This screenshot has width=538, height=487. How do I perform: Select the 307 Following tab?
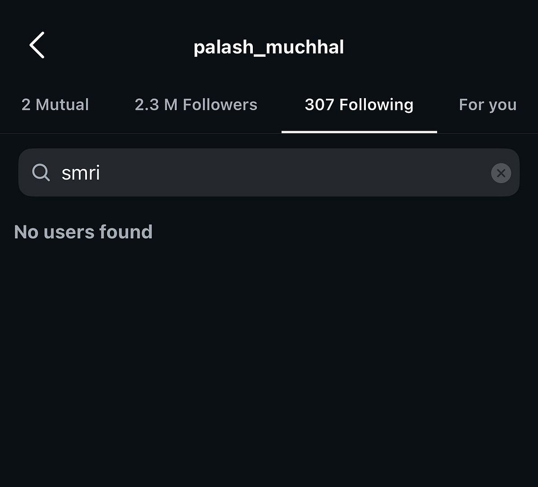coord(359,105)
